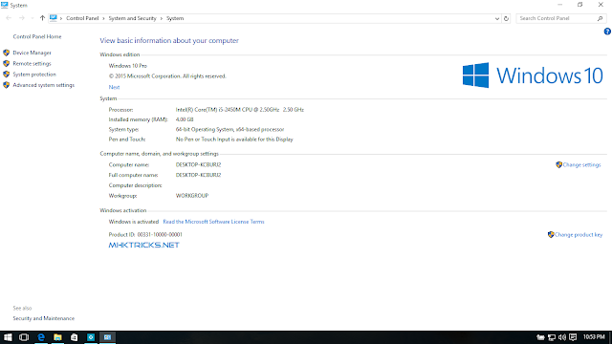The height and width of the screenshot is (344, 612).
Task: Open Task View on taskbar
Action: point(24,337)
